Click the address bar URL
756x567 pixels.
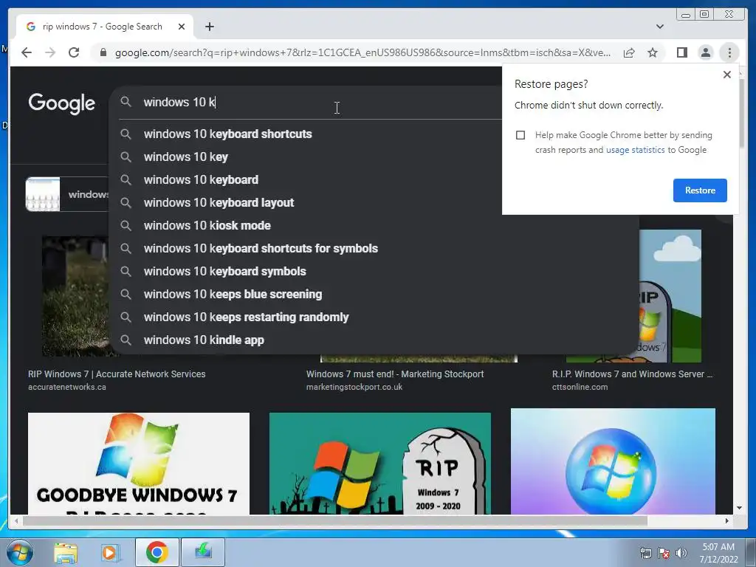(362, 52)
